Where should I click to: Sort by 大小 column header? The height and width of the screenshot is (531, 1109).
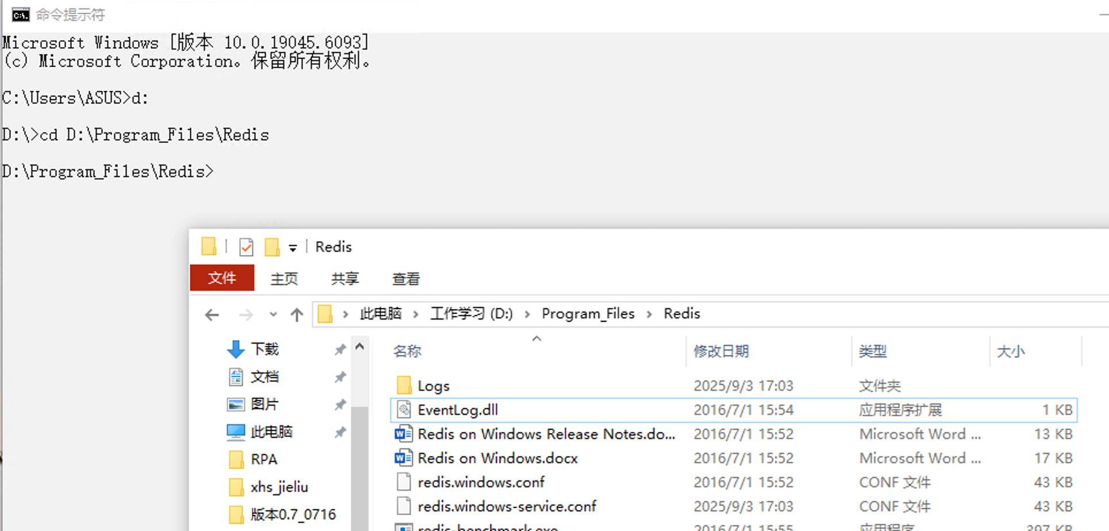coord(1011,351)
